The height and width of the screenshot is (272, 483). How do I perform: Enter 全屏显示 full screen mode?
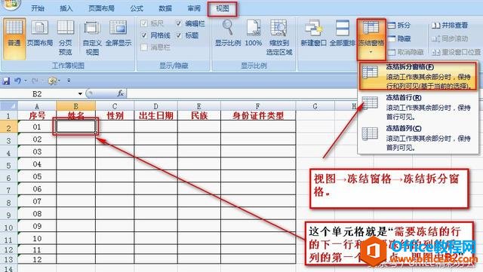pos(118,33)
